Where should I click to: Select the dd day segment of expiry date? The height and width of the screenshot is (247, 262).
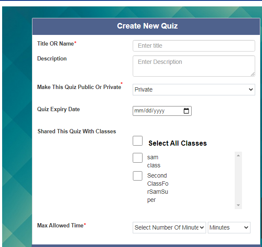(x=147, y=111)
